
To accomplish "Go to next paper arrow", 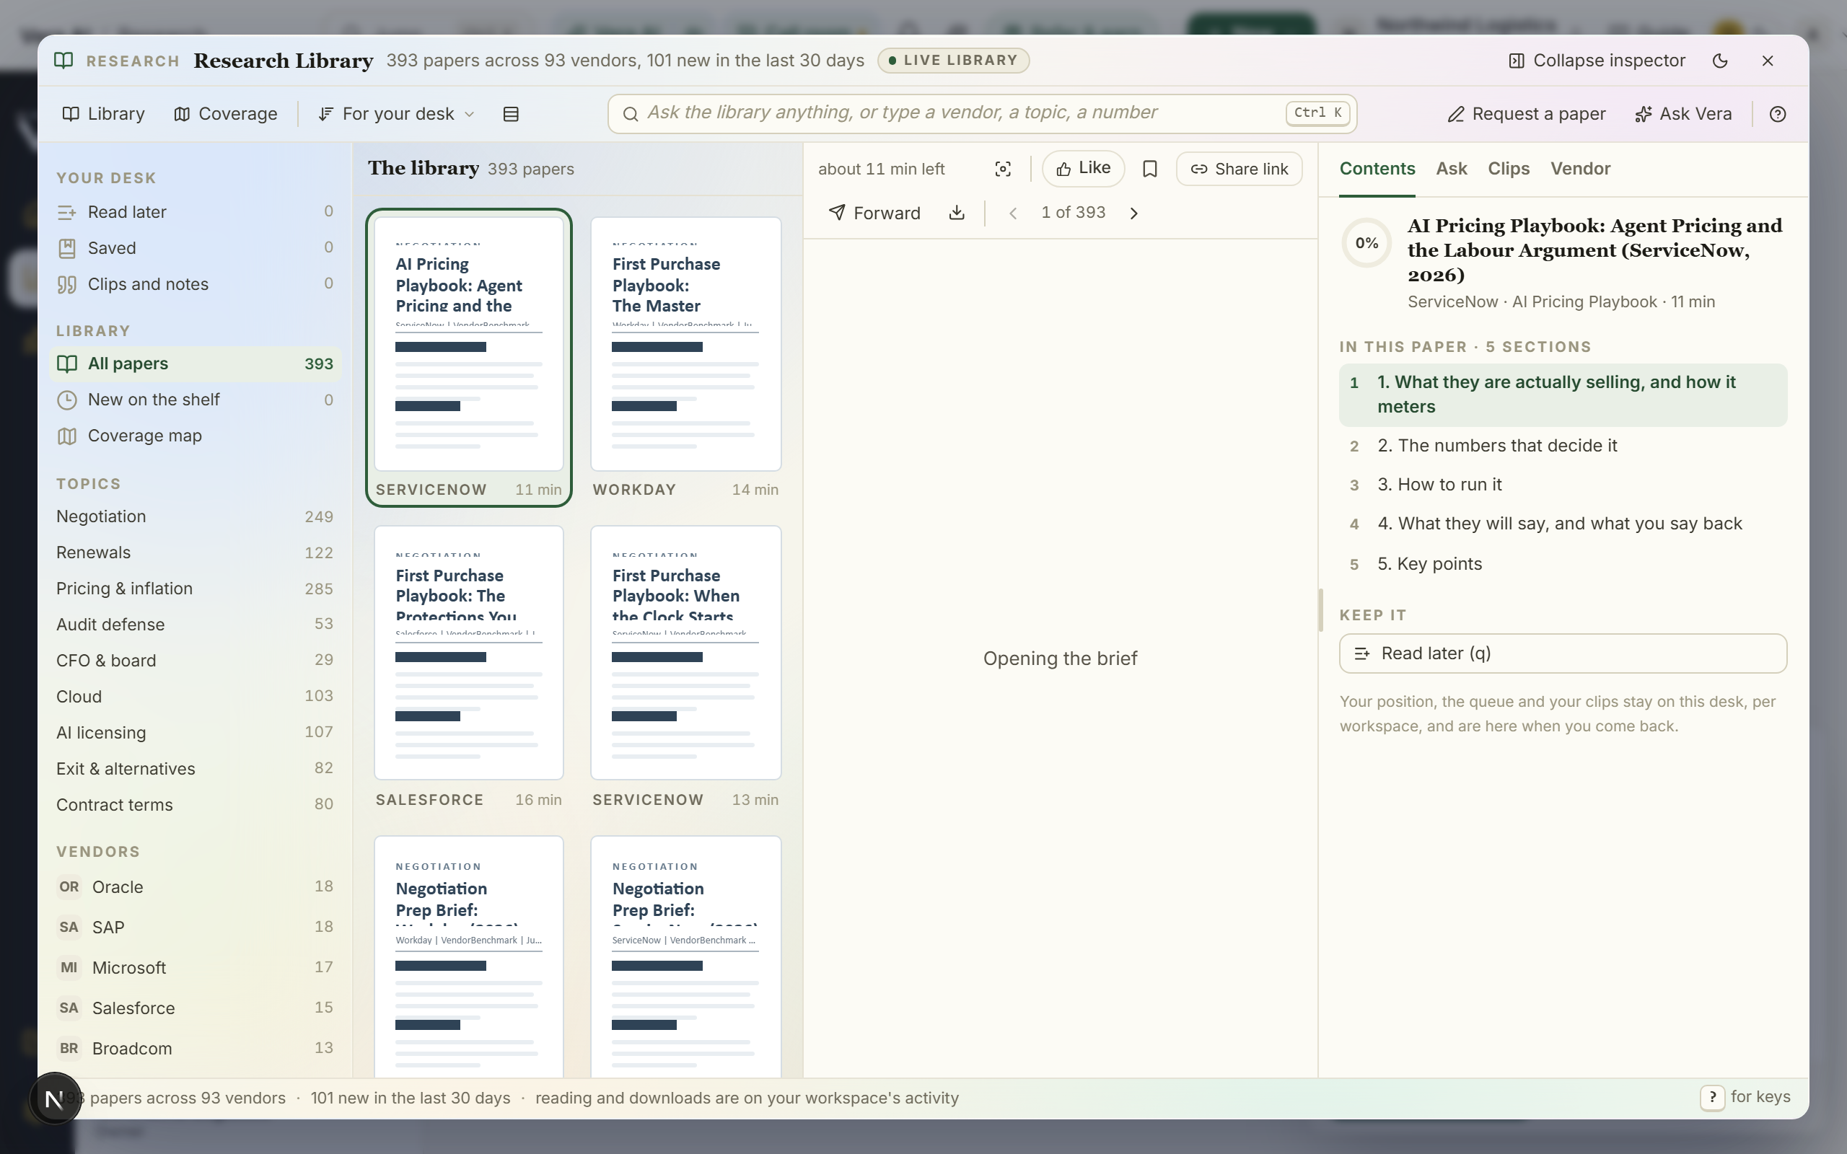I will (x=1133, y=213).
